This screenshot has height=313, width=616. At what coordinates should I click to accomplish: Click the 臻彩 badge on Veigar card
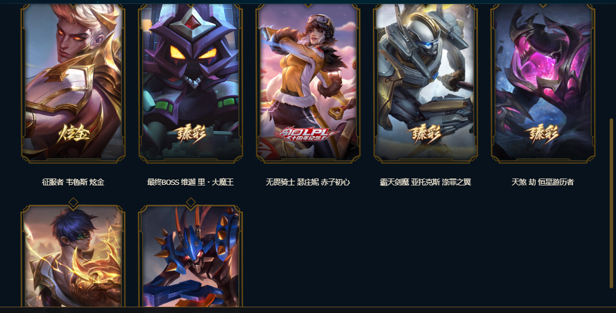click(x=191, y=134)
